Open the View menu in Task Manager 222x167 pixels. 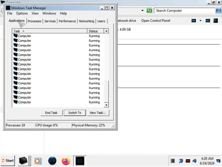pos(35,13)
